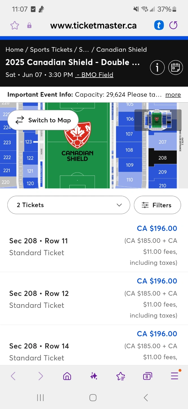This screenshot has height=409, width=188.
Task: Toggle Switch to Map view
Action: [x=43, y=120]
